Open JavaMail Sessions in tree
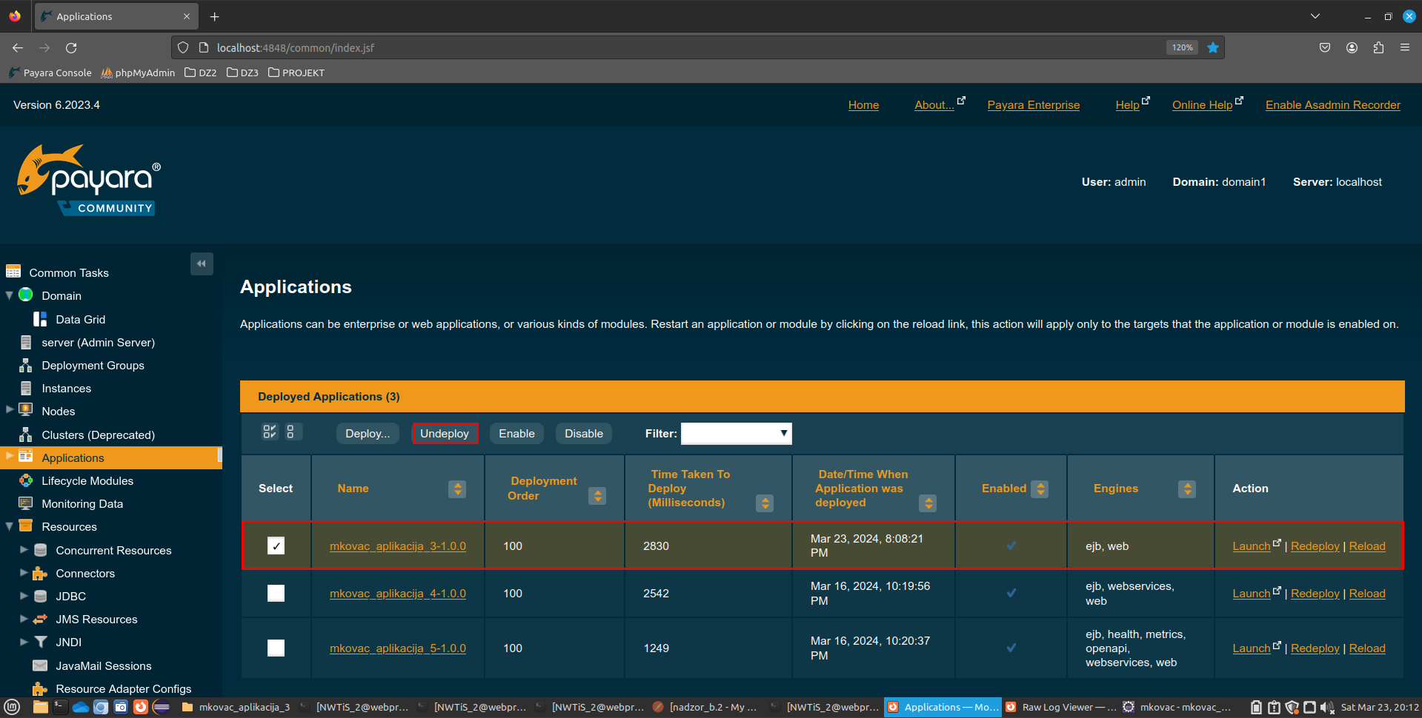1422x718 pixels. coord(103,665)
